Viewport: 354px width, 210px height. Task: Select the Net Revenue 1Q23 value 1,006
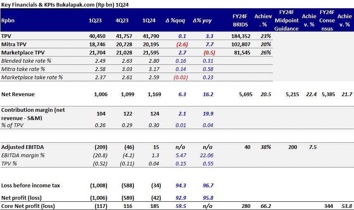pos(101,94)
